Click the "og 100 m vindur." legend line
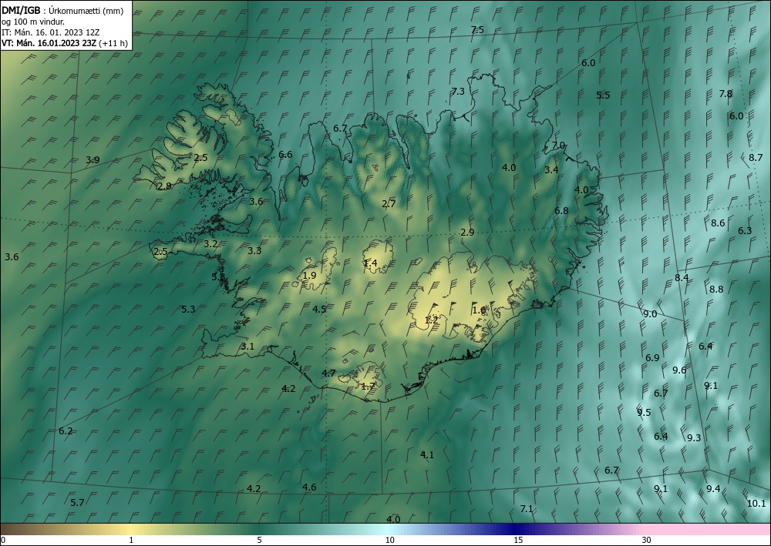 point(33,22)
